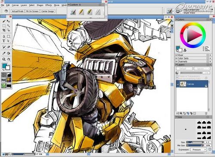Collapse the Layers panel
215x157 pixels.
pos(176,65)
